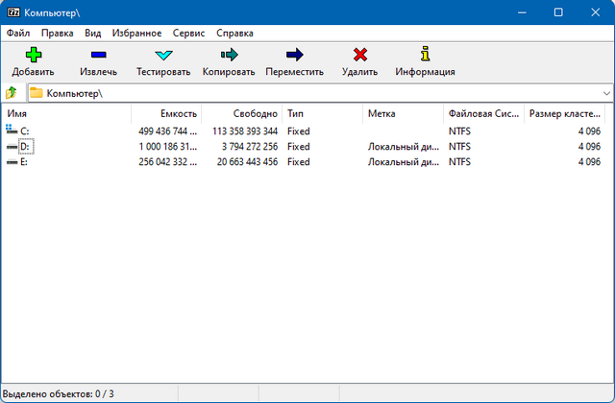
Task: Click the Переместить arrow icon
Action: click(x=294, y=55)
